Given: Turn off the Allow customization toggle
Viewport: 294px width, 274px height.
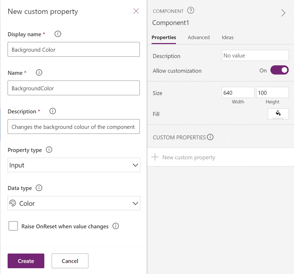Looking at the screenshot, I should coord(279,70).
